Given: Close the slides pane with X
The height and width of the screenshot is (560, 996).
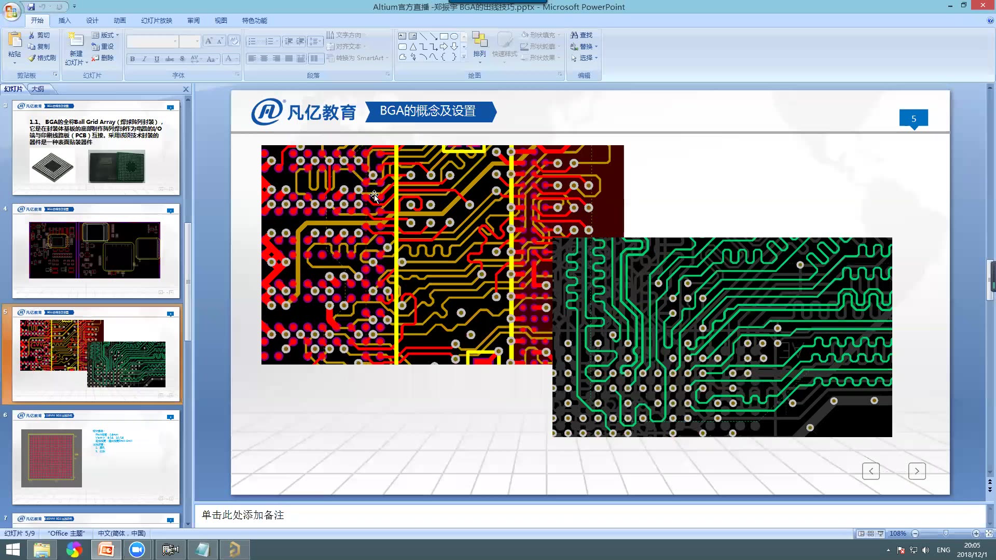Looking at the screenshot, I should pyautogui.click(x=186, y=89).
